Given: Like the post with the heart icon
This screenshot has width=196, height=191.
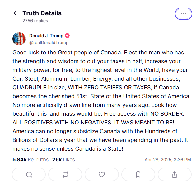Looking at the screenshot, I should coord(101,174).
